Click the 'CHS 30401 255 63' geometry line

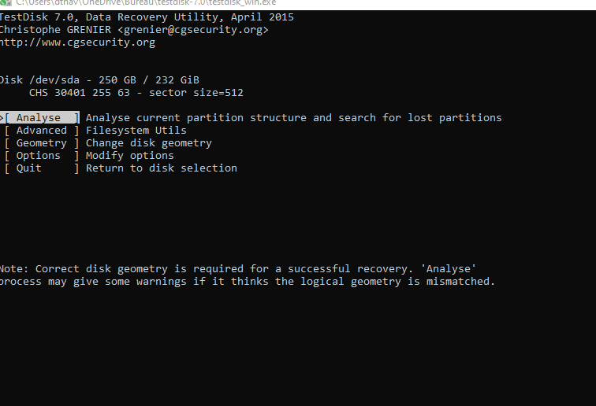tap(136, 93)
